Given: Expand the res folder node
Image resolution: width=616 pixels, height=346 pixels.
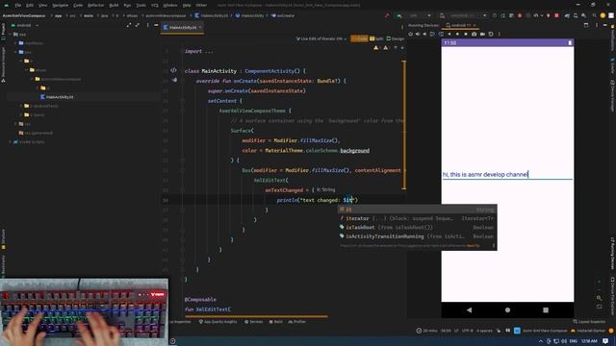Looking at the screenshot, I should [16, 124].
